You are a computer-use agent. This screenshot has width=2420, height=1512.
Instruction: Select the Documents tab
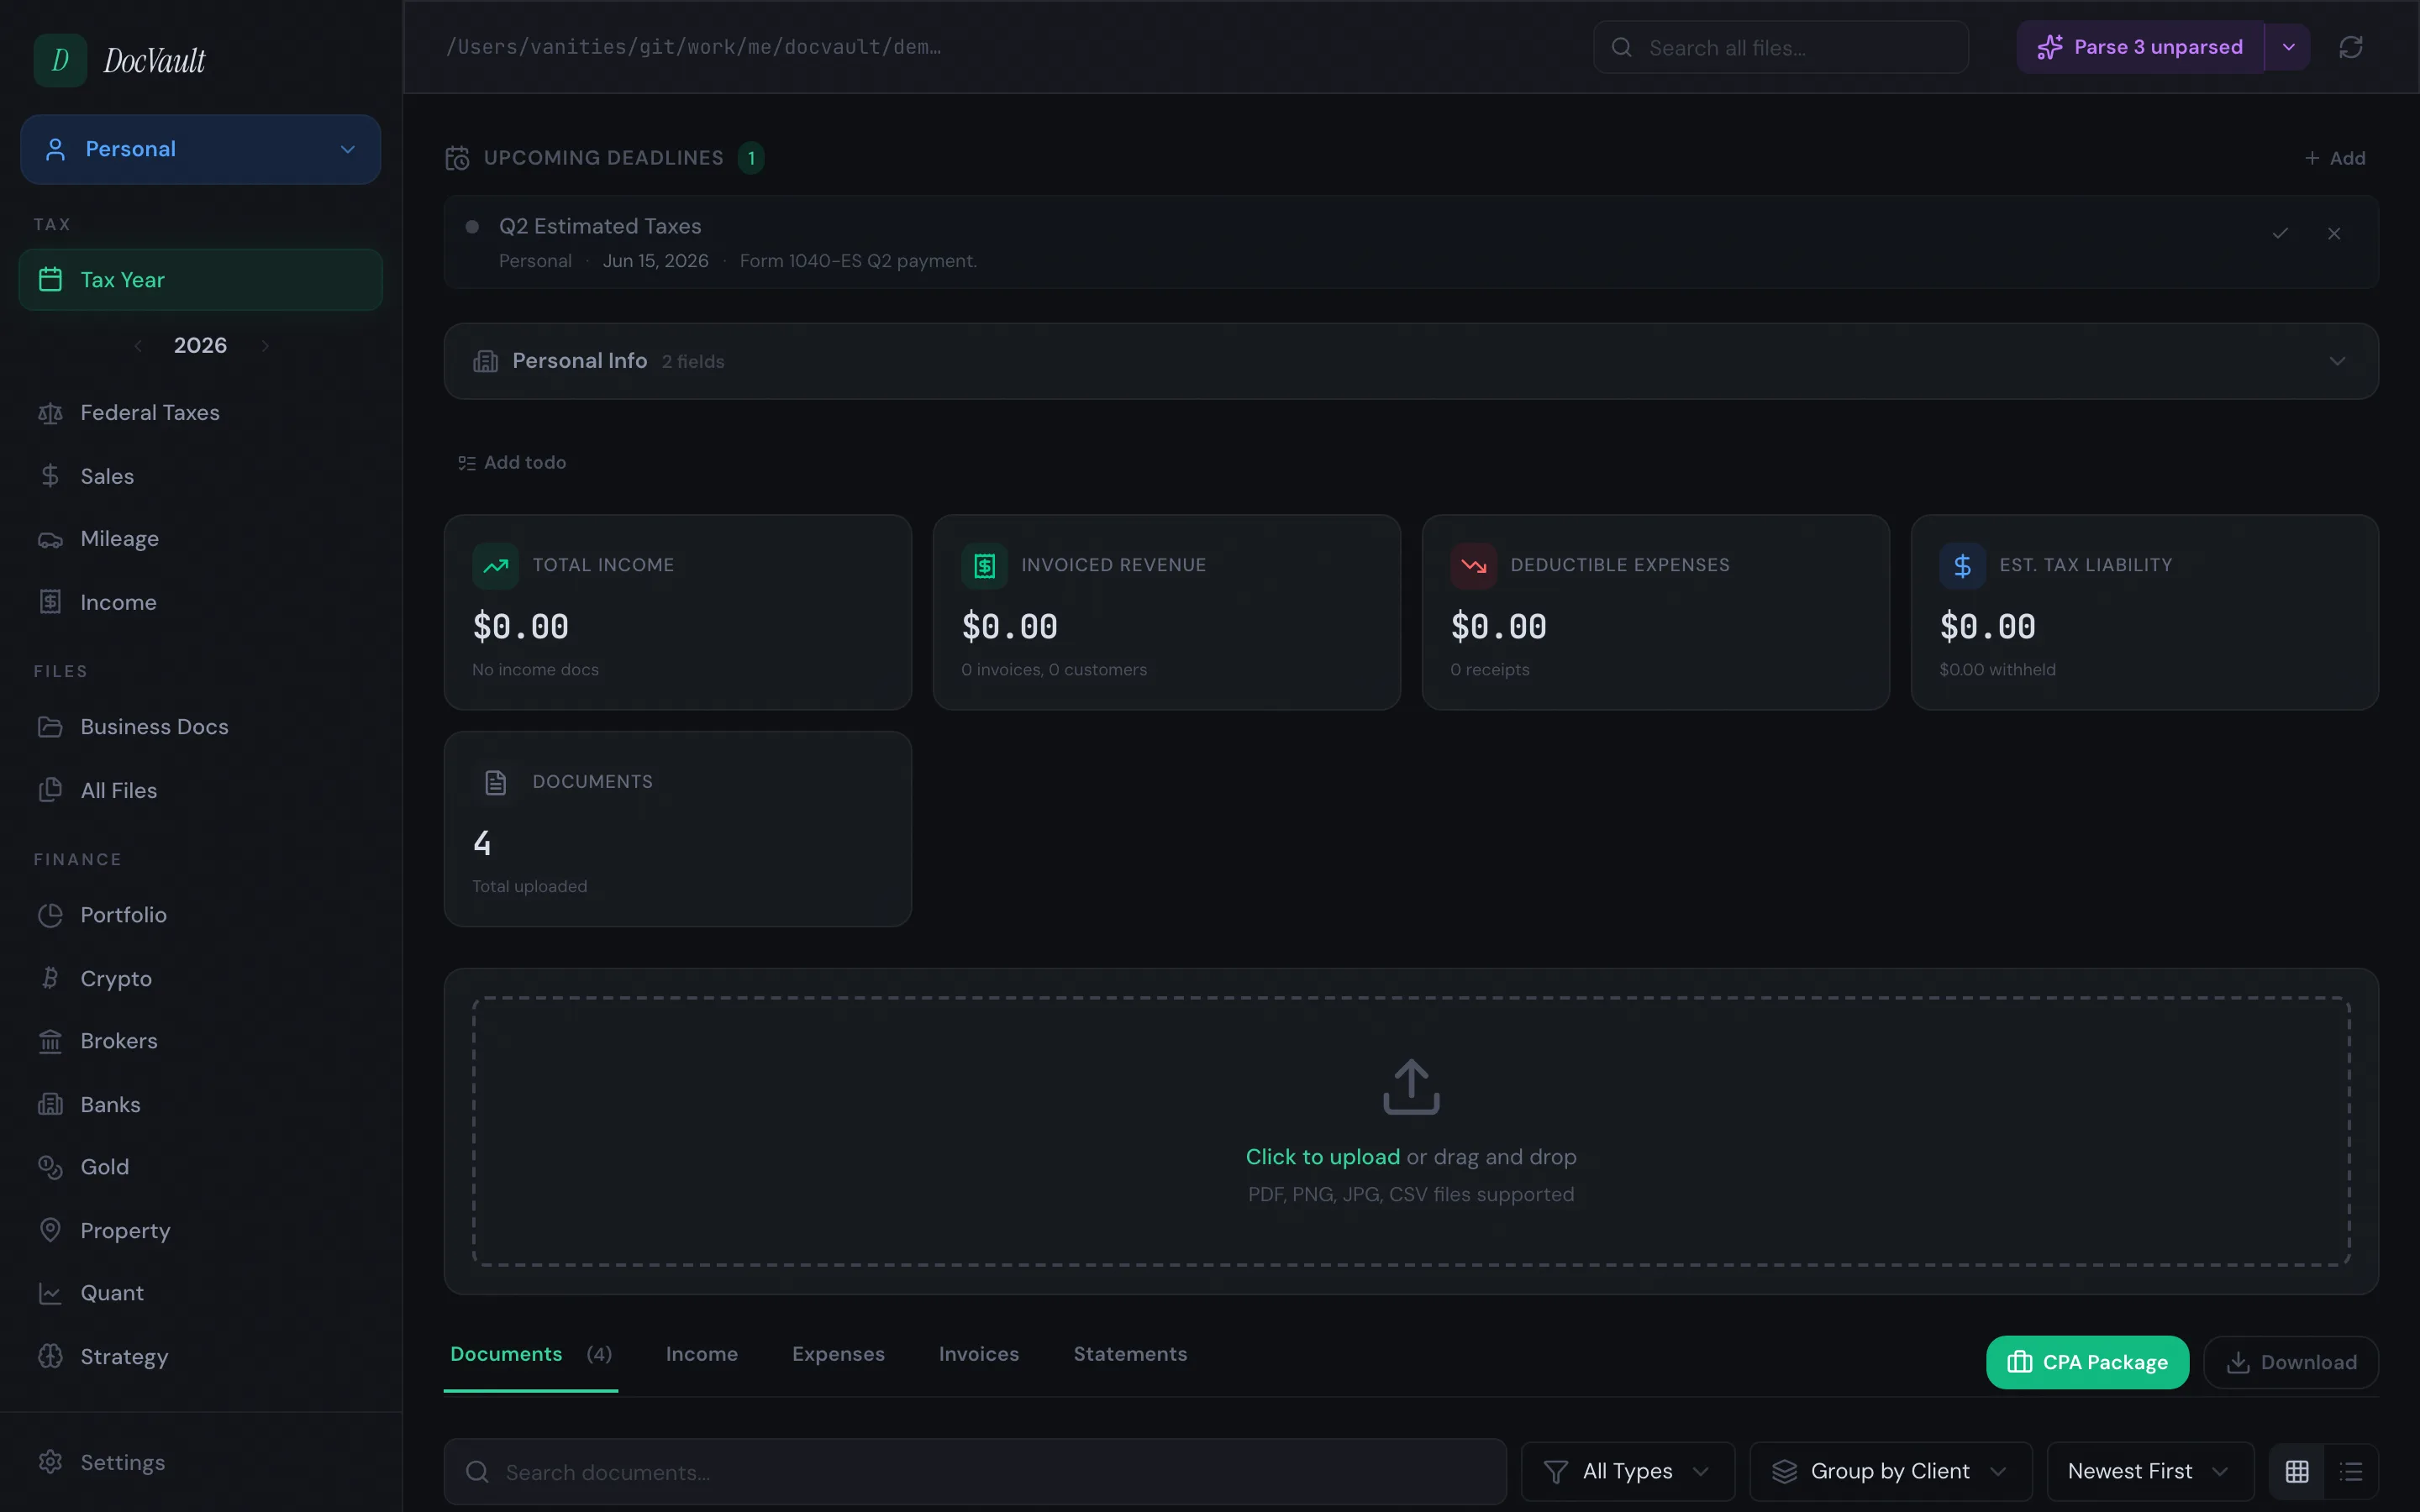tap(531, 1354)
